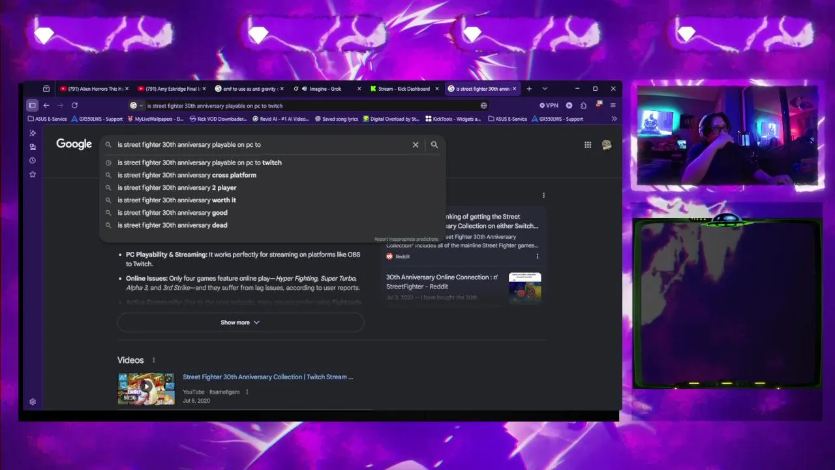Viewport: 835px width, 470px height.
Task: Open the tab list dropdown chevron
Action: tap(545, 89)
